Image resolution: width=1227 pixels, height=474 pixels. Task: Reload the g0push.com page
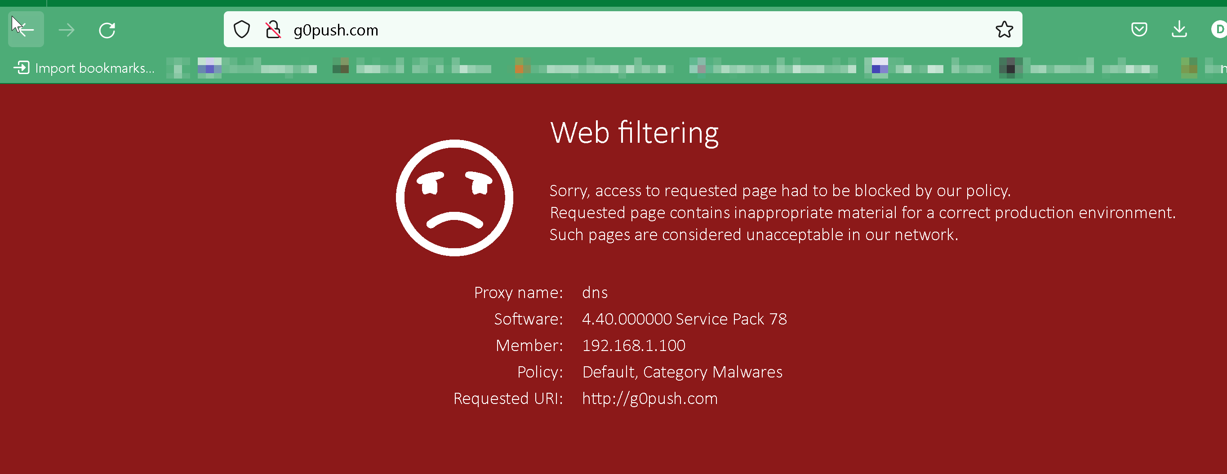[107, 30]
